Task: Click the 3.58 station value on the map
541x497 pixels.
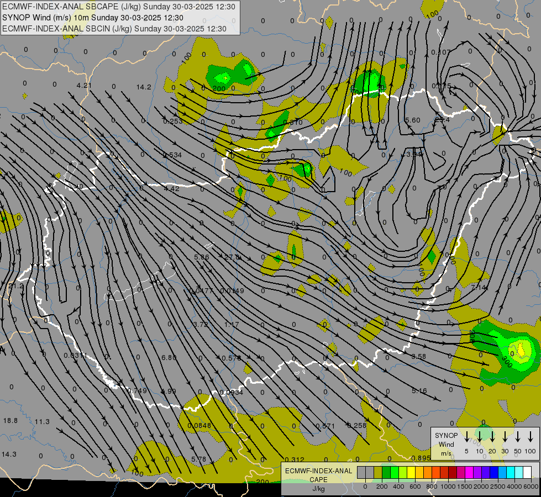Action: (419, 356)
